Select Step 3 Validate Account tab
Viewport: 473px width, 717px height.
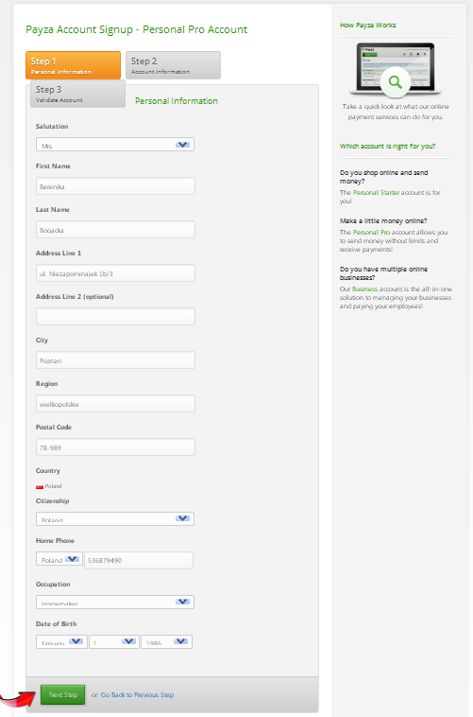(x=77, y=94)
